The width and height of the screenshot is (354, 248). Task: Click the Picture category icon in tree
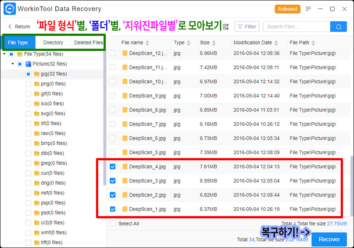pos(28,64)
